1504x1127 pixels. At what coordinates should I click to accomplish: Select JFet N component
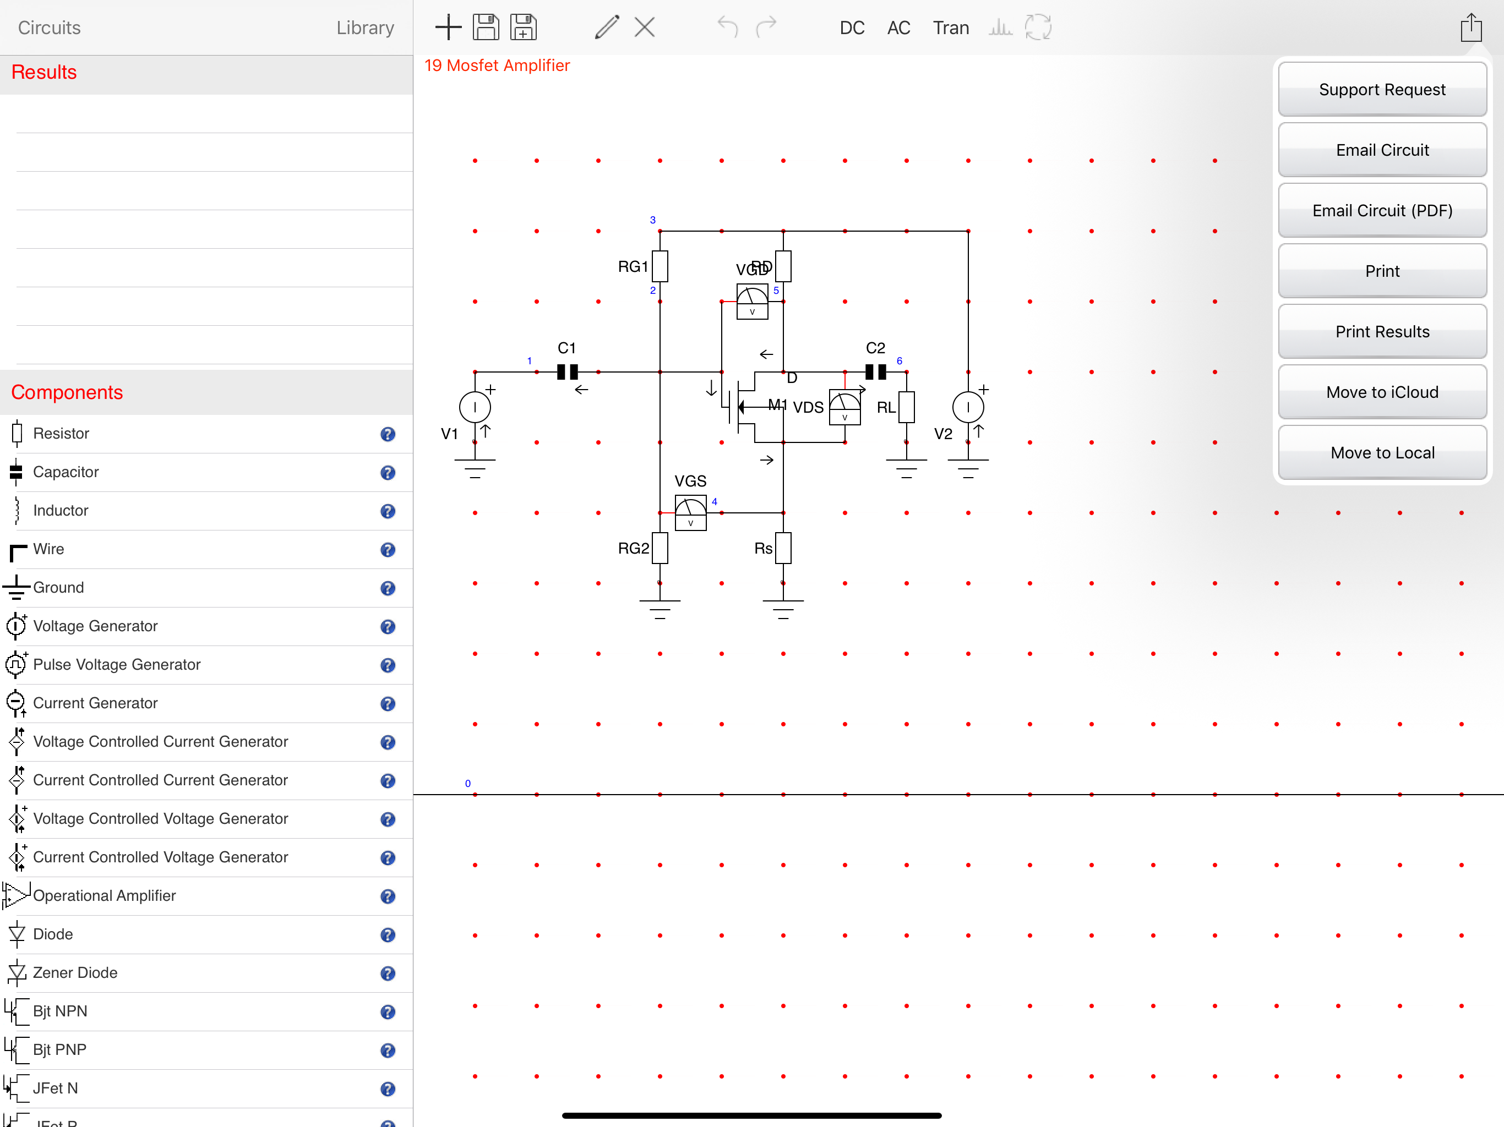[206, 1088]
